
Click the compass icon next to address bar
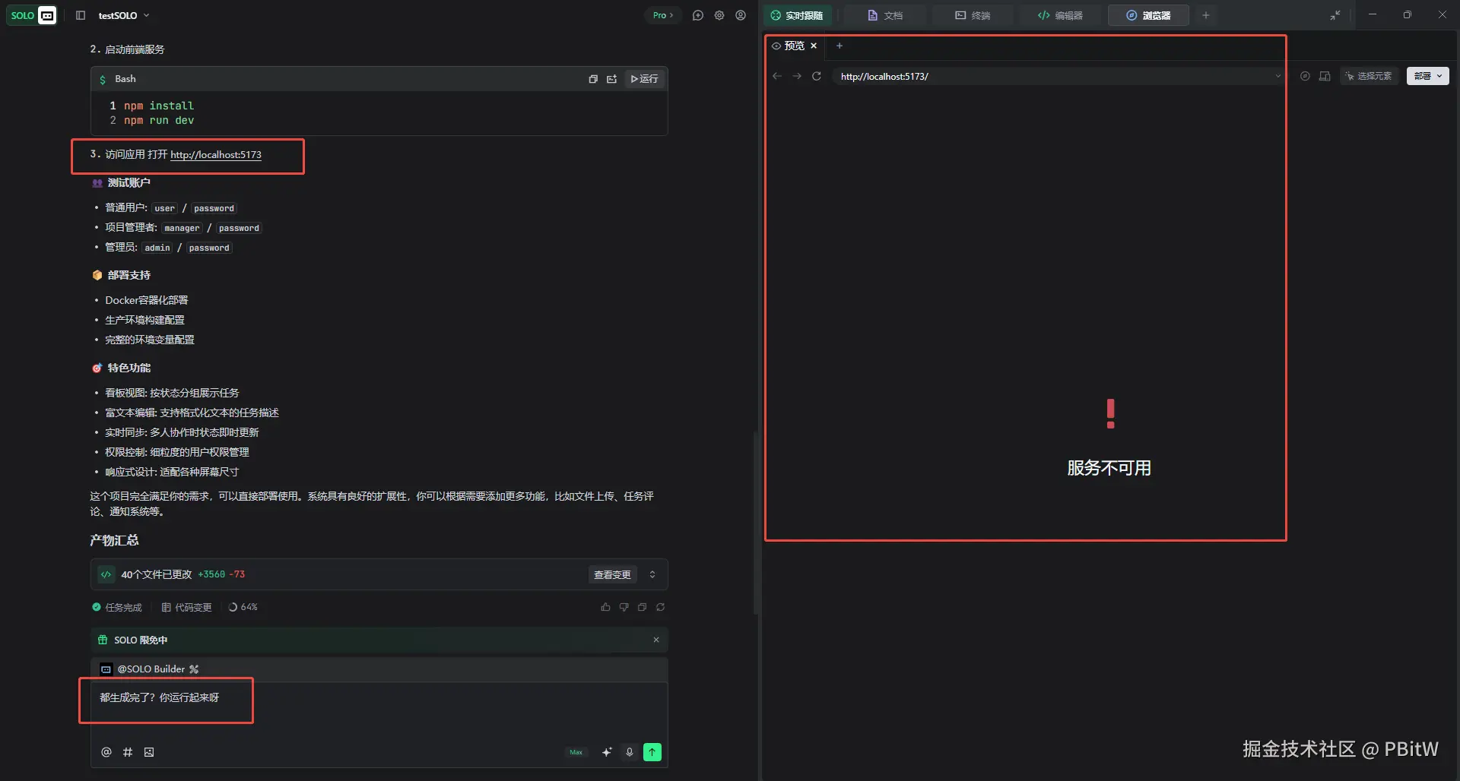pyautogui.click(x=1305, y=76)
